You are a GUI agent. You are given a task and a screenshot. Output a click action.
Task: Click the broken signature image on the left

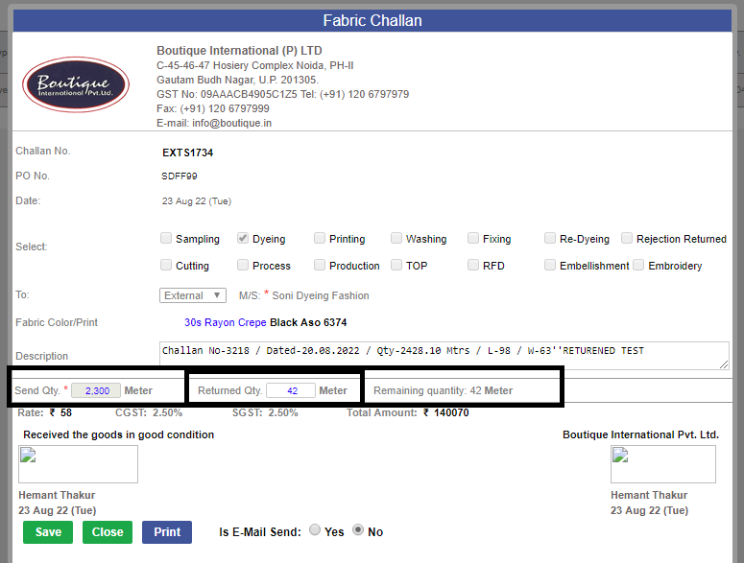coord(79,464)
